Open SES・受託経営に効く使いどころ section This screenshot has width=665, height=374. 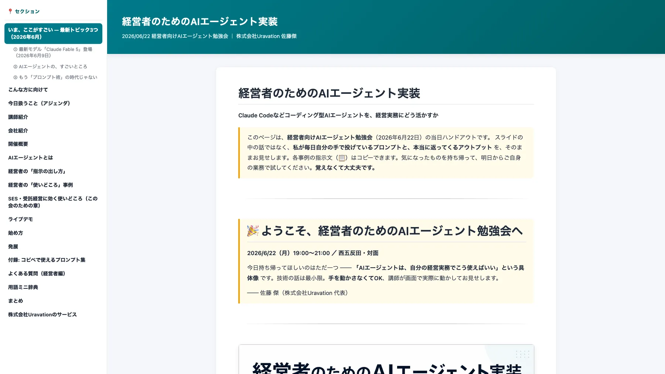pyautogui.click(x=53, y=202)
